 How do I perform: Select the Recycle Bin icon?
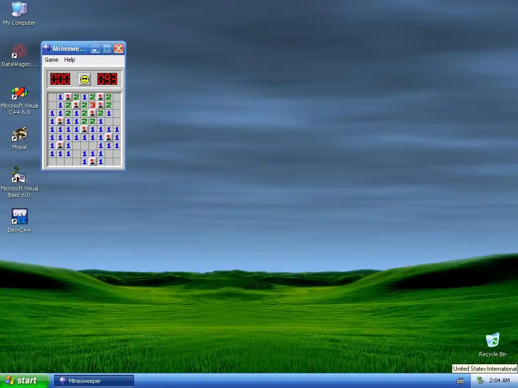coord(493,345)
